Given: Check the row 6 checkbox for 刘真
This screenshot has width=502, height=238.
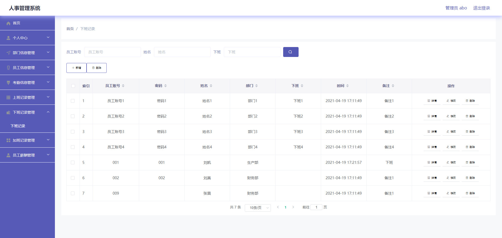Looking at the screenshot, I should click(73, 178).
